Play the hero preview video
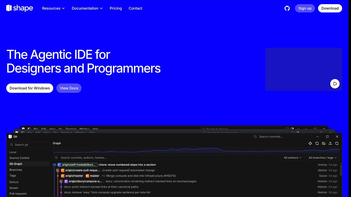The image size is (351, 197). tap(335, 84)
